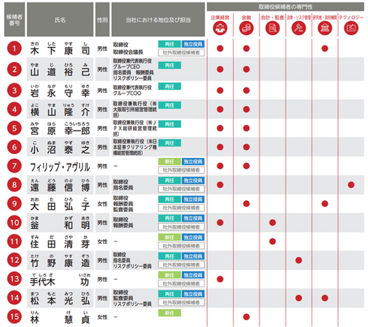Image resolution: width=368 pixels, height=327 pixels.
Task: Select candidate number 5 red badge
Action: click(14, 128)
